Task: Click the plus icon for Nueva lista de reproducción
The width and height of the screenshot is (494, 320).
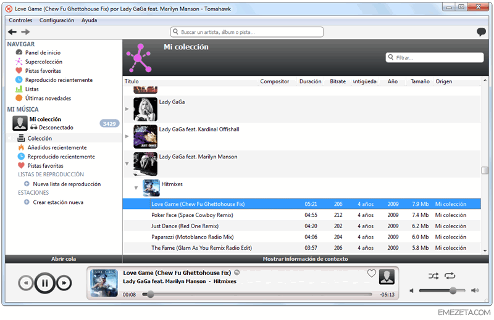Action: pyautogui.click(x=27, y=184)
